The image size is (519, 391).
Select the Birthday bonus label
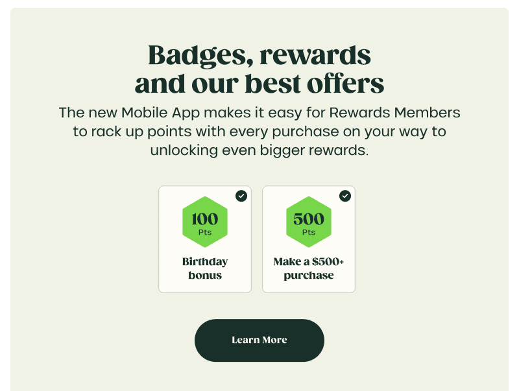205,268
